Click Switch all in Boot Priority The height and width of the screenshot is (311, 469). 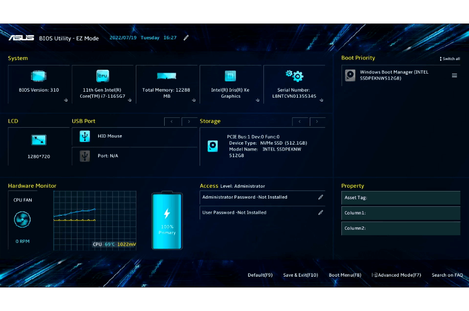[x=450, y=59]
